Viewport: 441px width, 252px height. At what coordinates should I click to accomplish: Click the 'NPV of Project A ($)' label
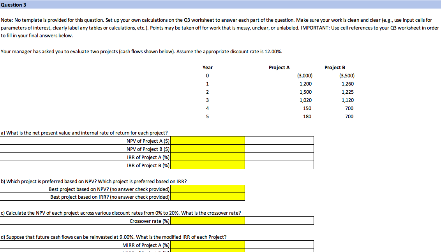tap(148, 141)
